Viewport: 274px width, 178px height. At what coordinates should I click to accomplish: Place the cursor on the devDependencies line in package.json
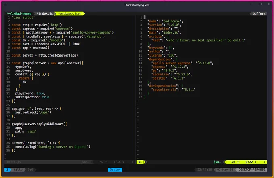point(165,86)
